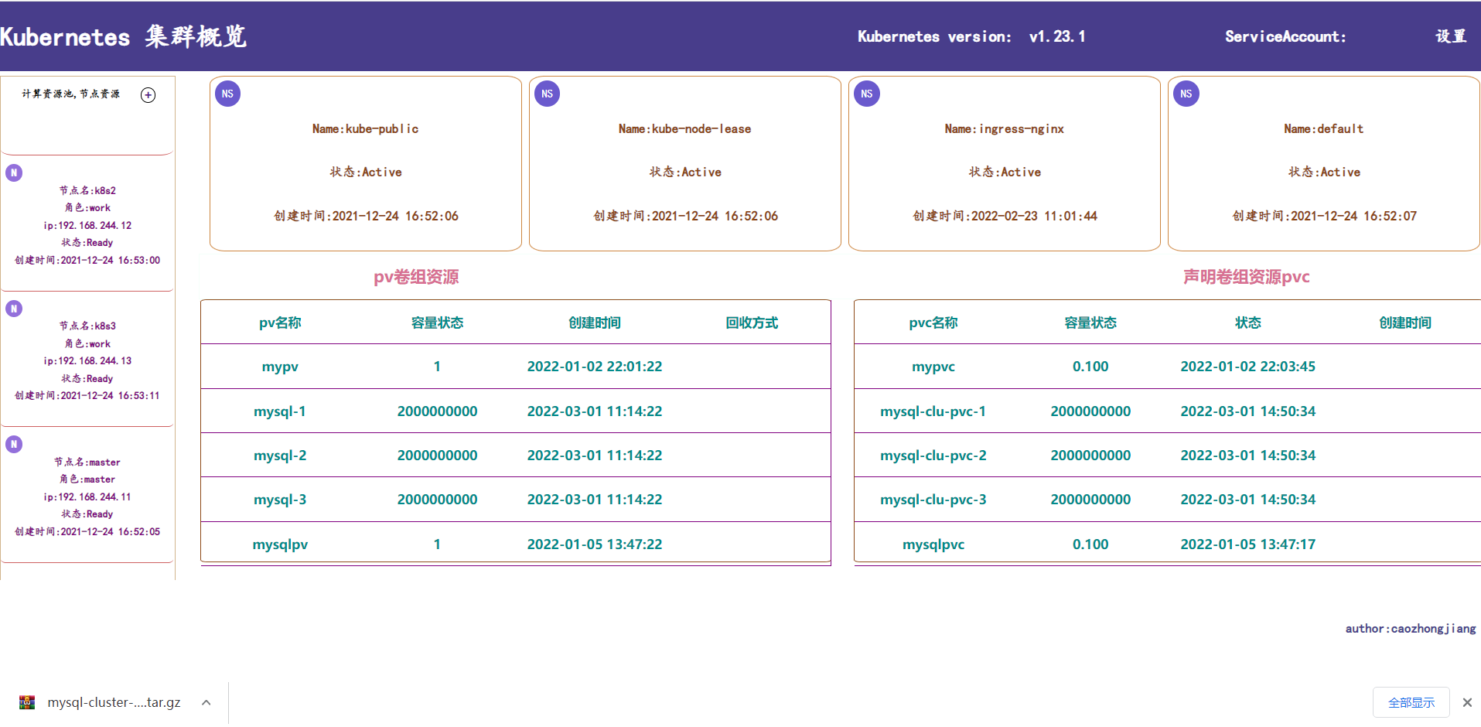Click mypv creation time 2022-01-02 22:01:22

pyautogui.click(x=595, y=367)
